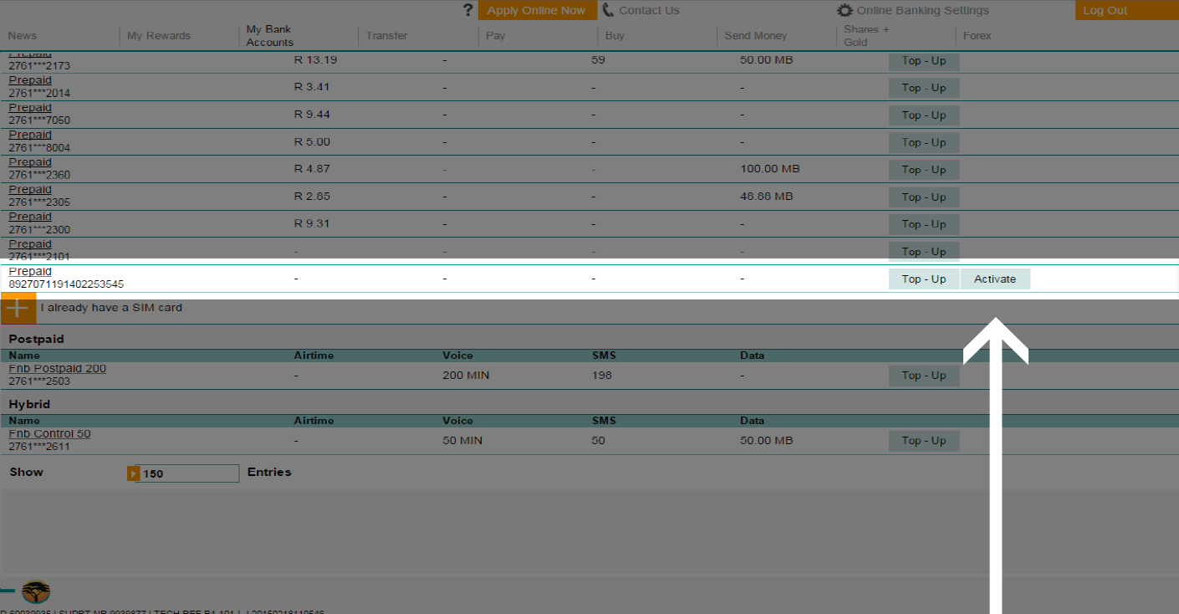
Task: Open Prepaid link for 2761***2360
Action: (30, 162)
